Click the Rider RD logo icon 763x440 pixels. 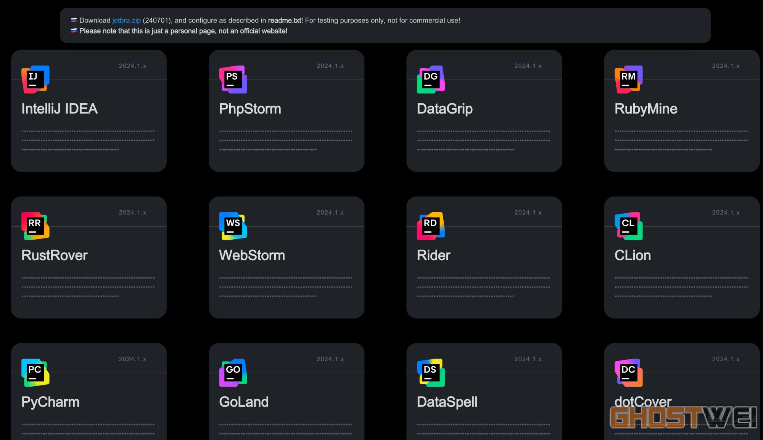tap(431, 226)
